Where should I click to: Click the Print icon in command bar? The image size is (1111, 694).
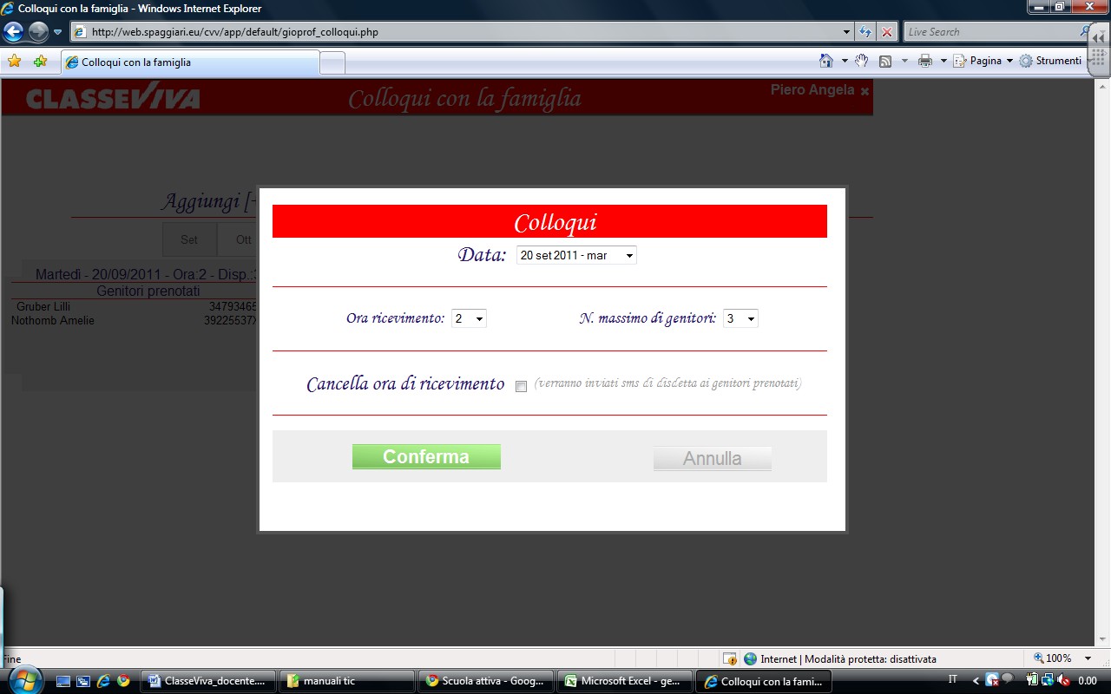pyautogui.click(x=925, y=61)
